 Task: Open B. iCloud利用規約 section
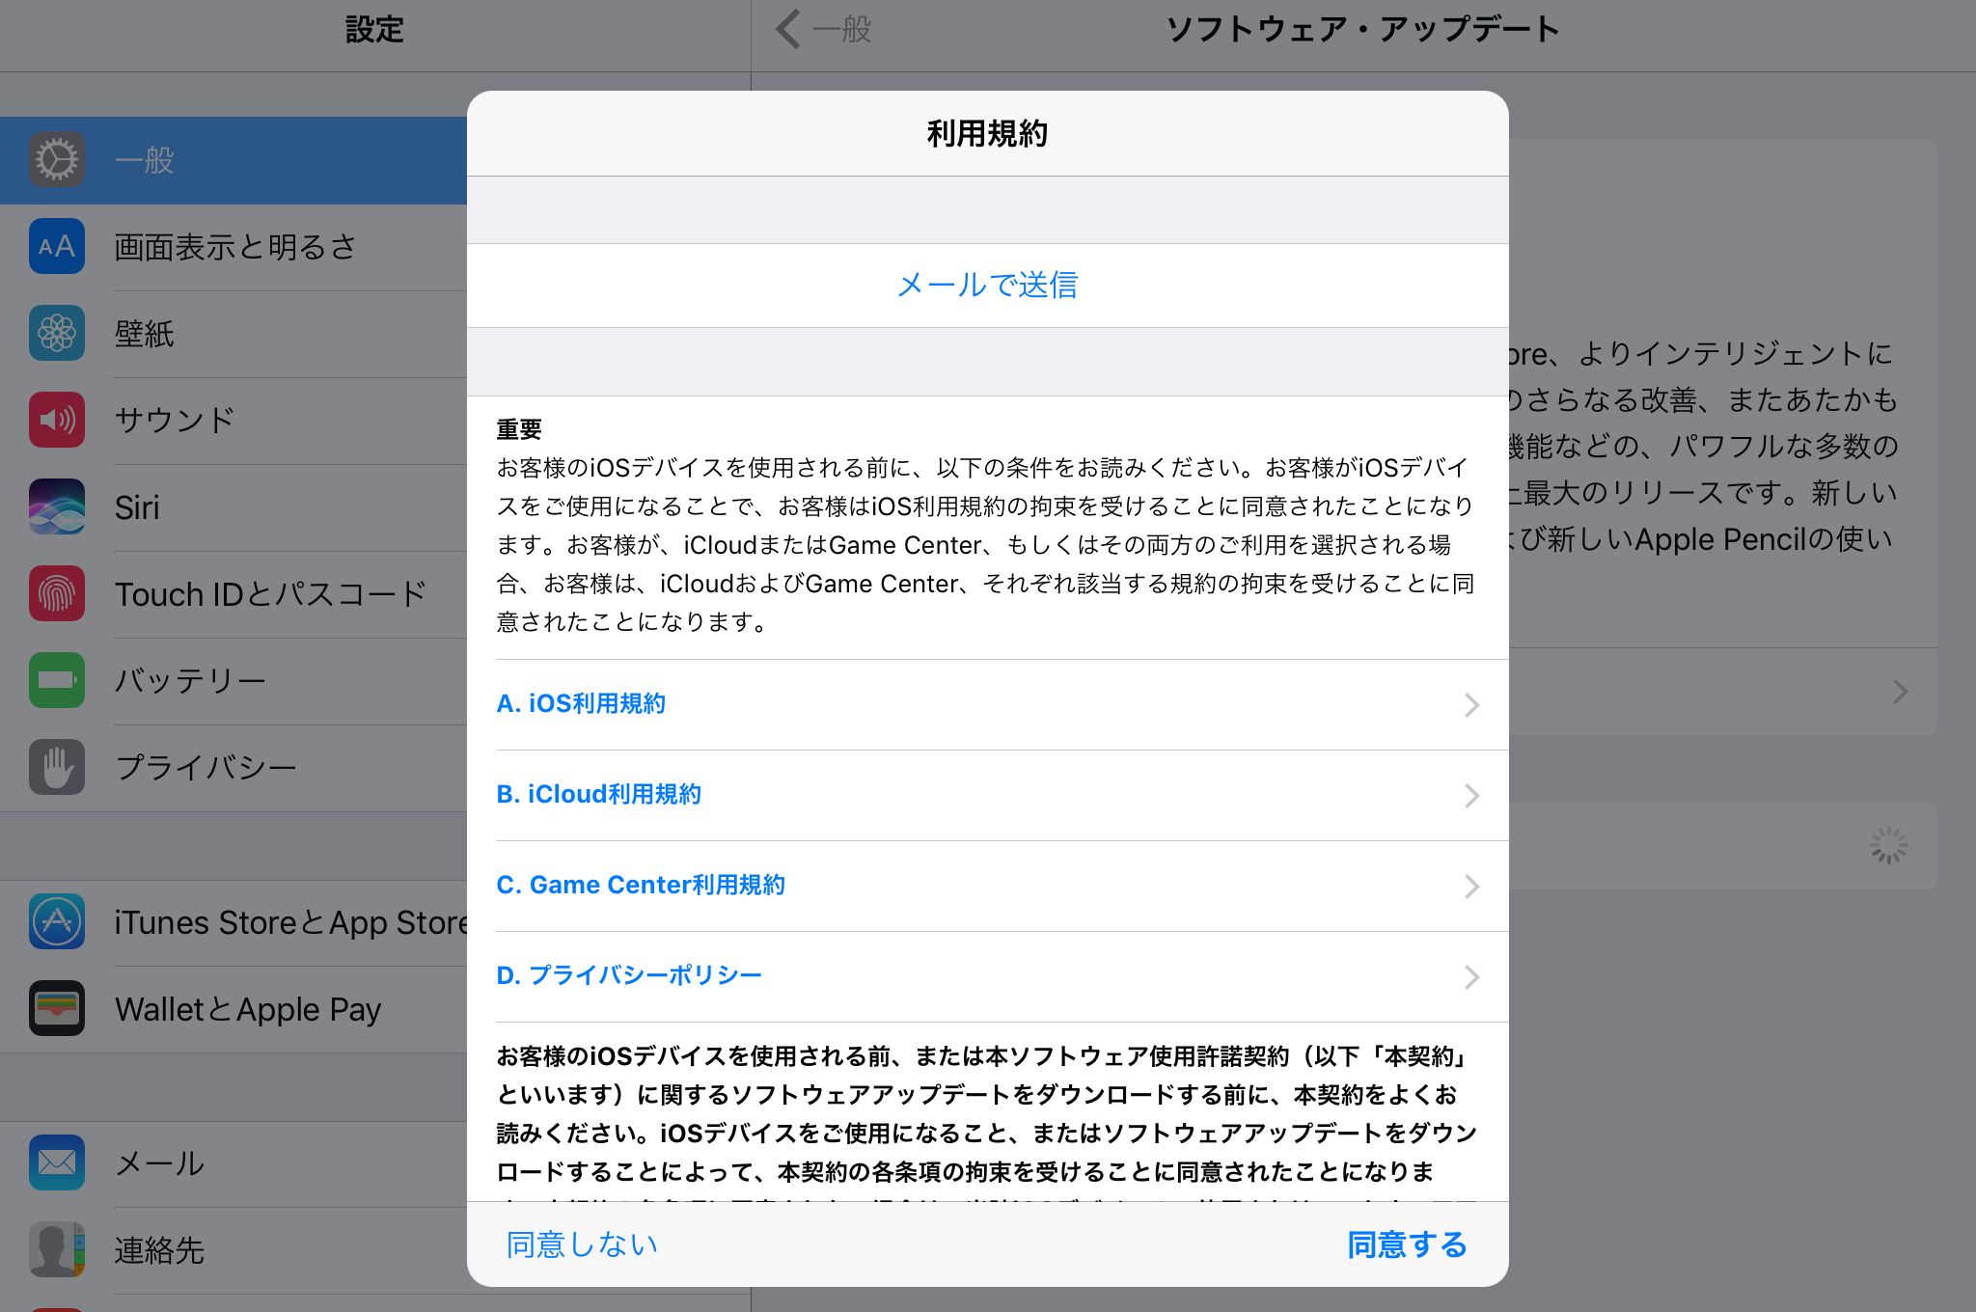[988, 796]
